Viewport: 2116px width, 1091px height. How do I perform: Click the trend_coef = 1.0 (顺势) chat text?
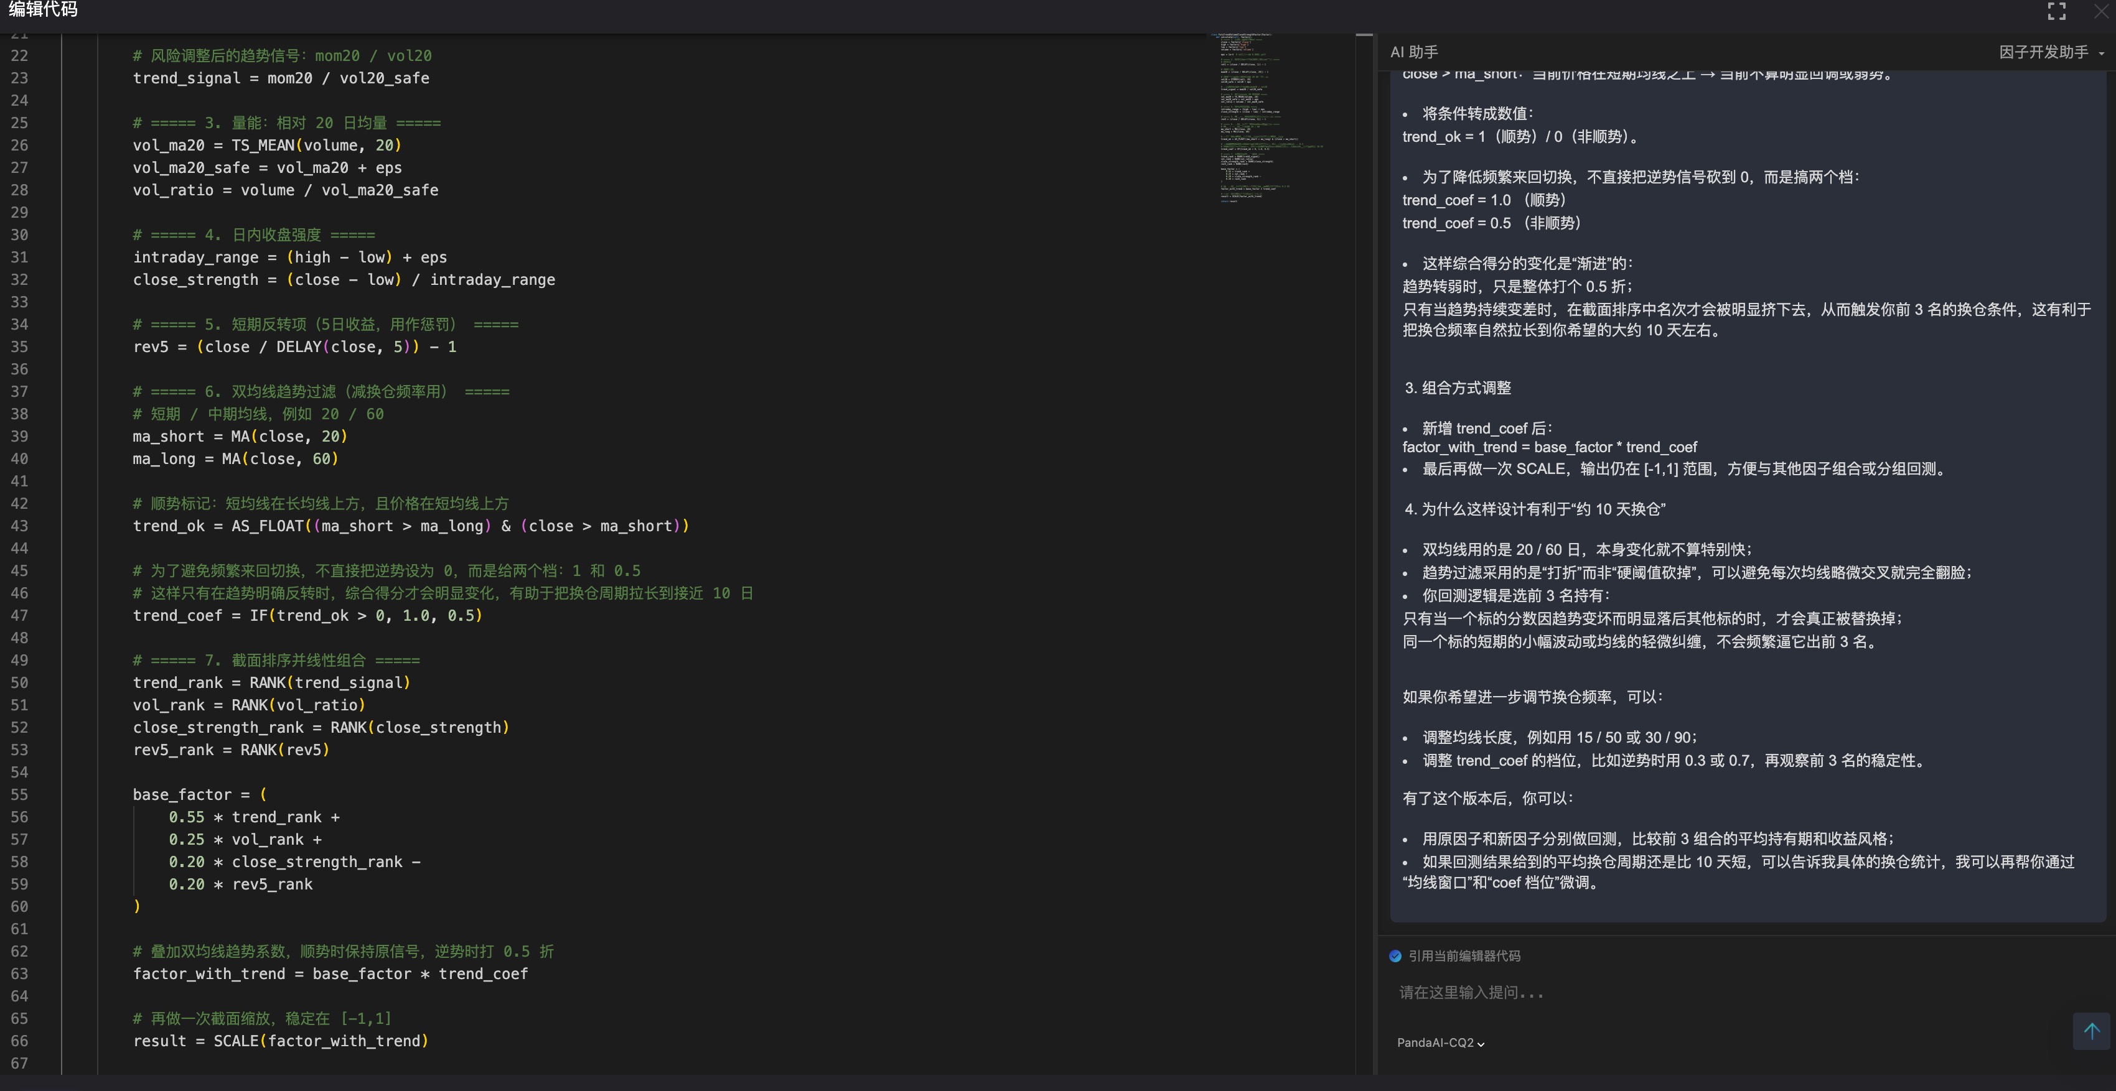(1485, 200)
